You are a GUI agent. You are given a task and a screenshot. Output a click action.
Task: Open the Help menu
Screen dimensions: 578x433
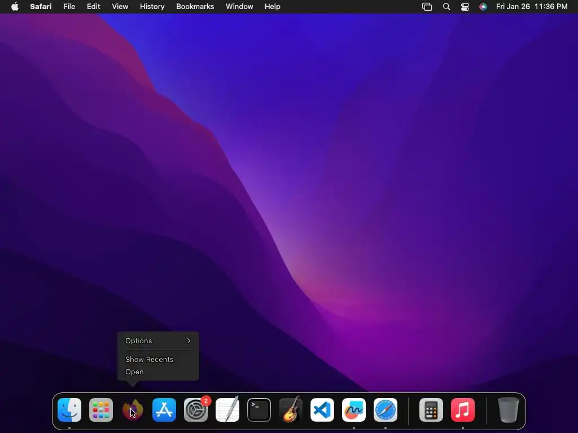(273, 7)
